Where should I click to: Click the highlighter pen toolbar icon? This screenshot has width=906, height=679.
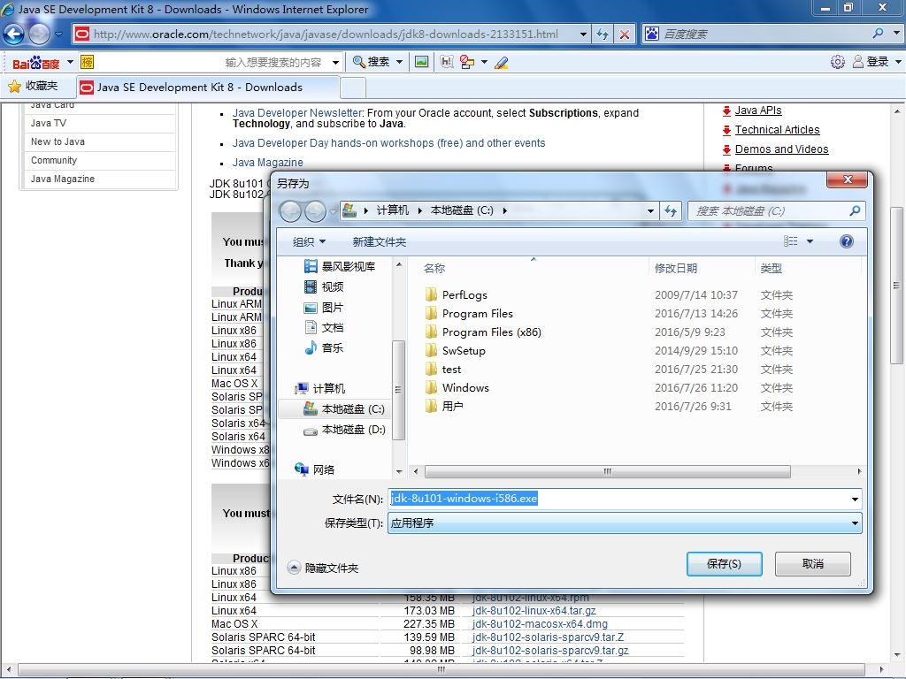501,62
